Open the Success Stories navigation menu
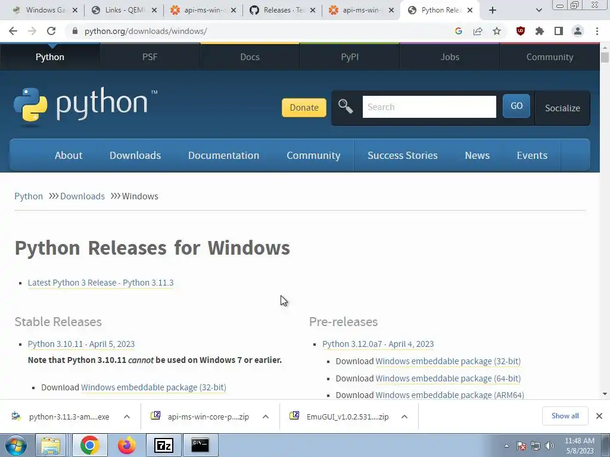Screen dimensions: 610x457 [x=402, y=155]
